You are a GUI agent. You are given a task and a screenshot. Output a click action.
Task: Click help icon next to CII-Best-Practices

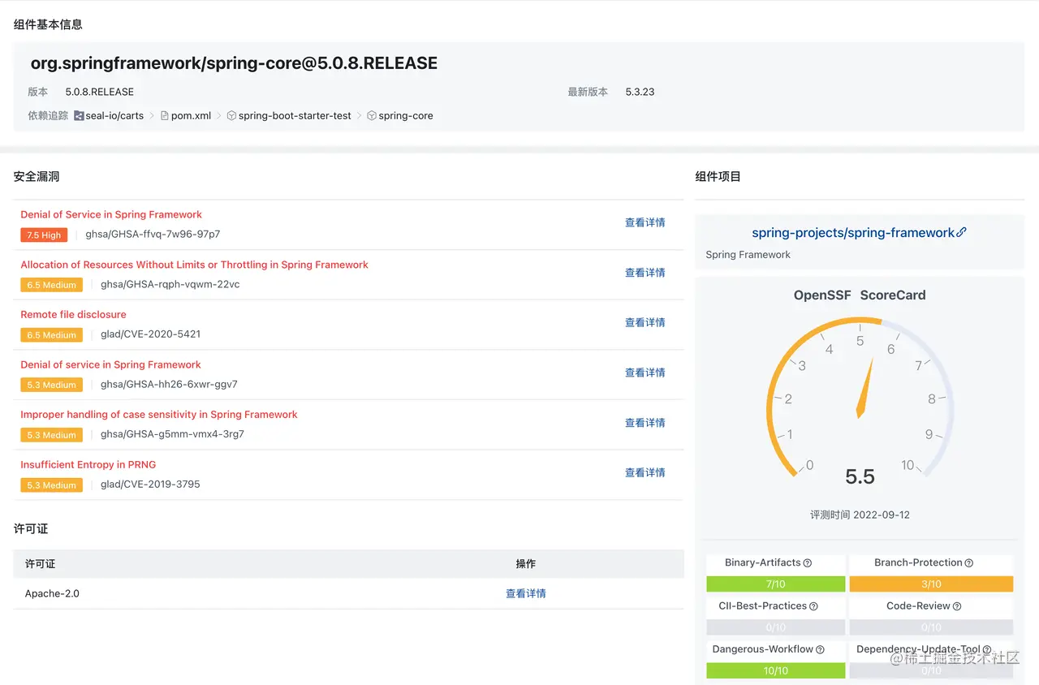[813, 606]
